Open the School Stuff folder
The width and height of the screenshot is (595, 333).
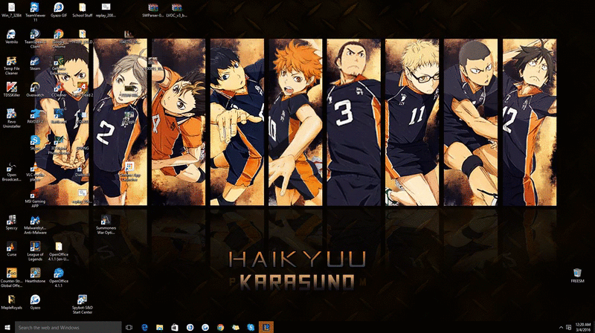(83, 10)
